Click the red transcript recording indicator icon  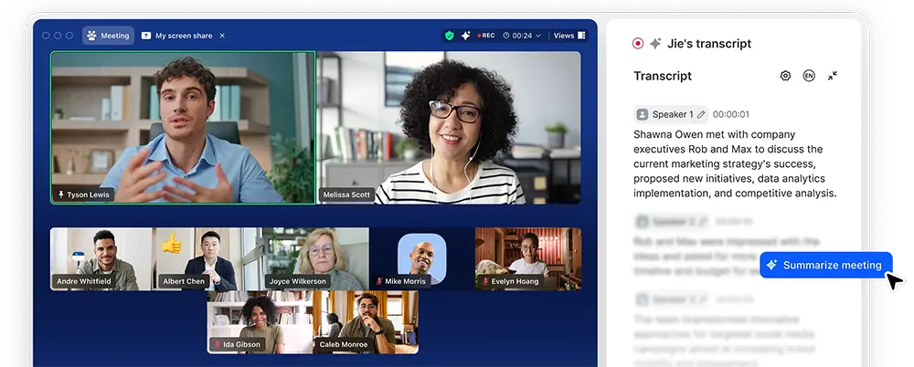pyautogui.click(x=637, y=43)
